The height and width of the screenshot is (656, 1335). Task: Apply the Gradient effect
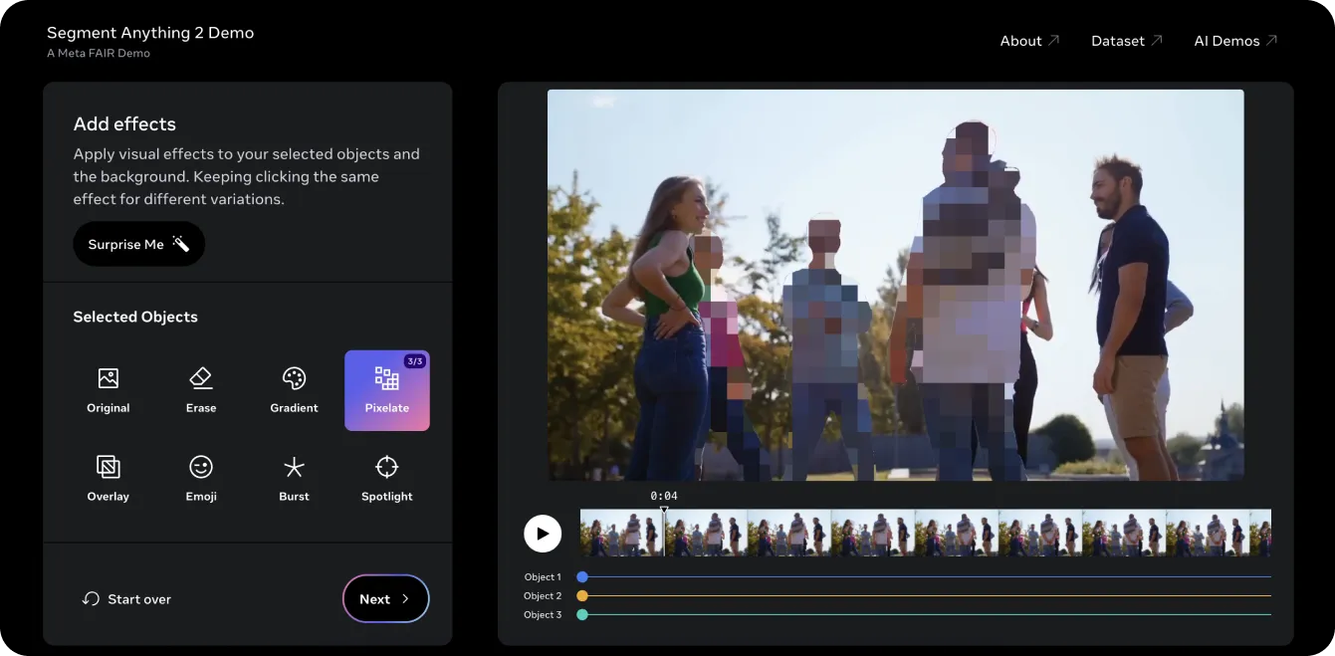[294, 390]
